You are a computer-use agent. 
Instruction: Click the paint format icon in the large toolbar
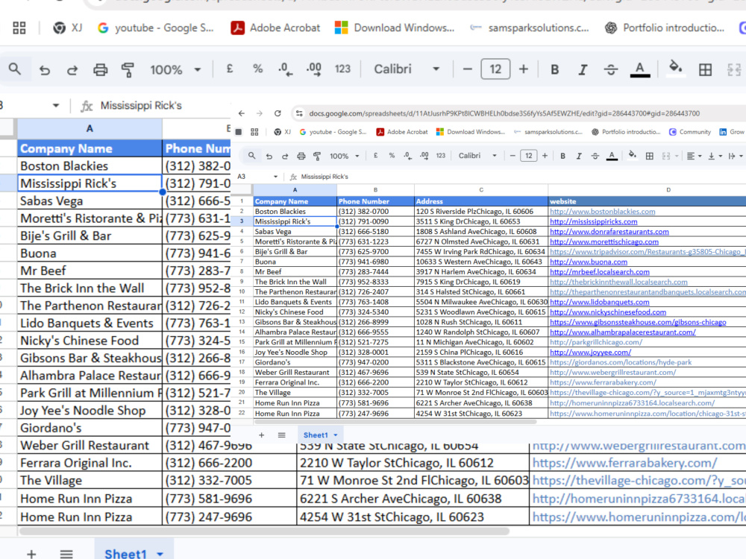[128, 70]
